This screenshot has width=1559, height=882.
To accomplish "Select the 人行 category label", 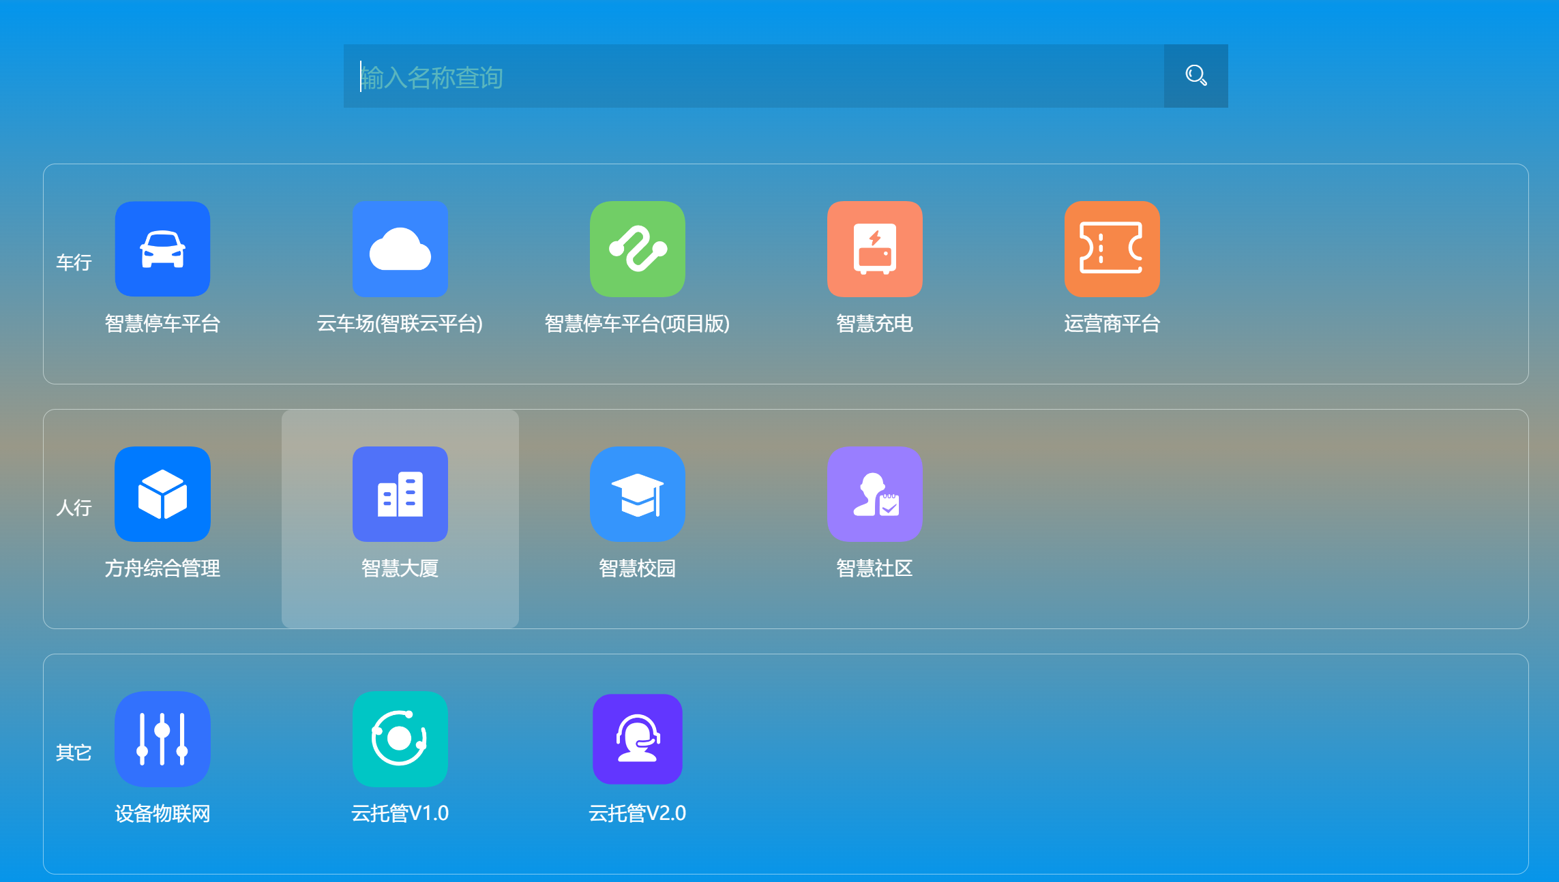I will coord(74,508).
